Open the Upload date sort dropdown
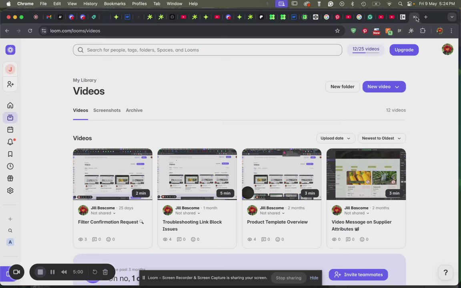461x288 pixels. coord(335,138)
